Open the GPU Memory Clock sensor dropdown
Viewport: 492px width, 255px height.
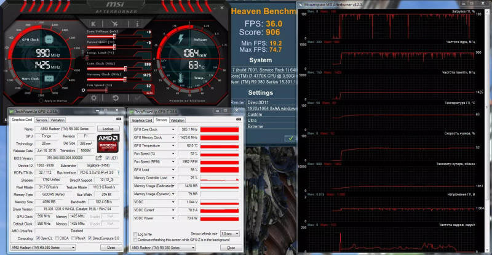pos(173,138)
